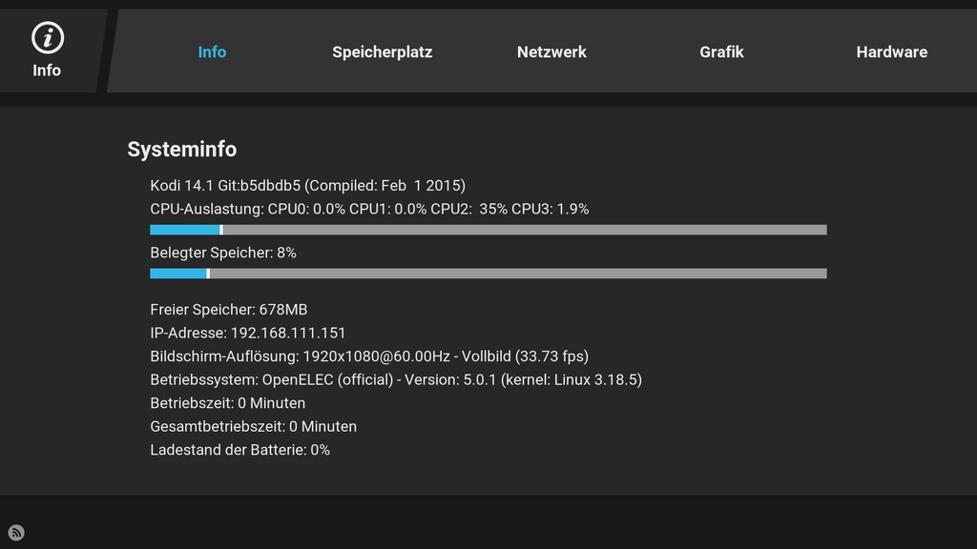Select the blue Info tab
This screenshot has width=977, height=549.
click(212, 52)
